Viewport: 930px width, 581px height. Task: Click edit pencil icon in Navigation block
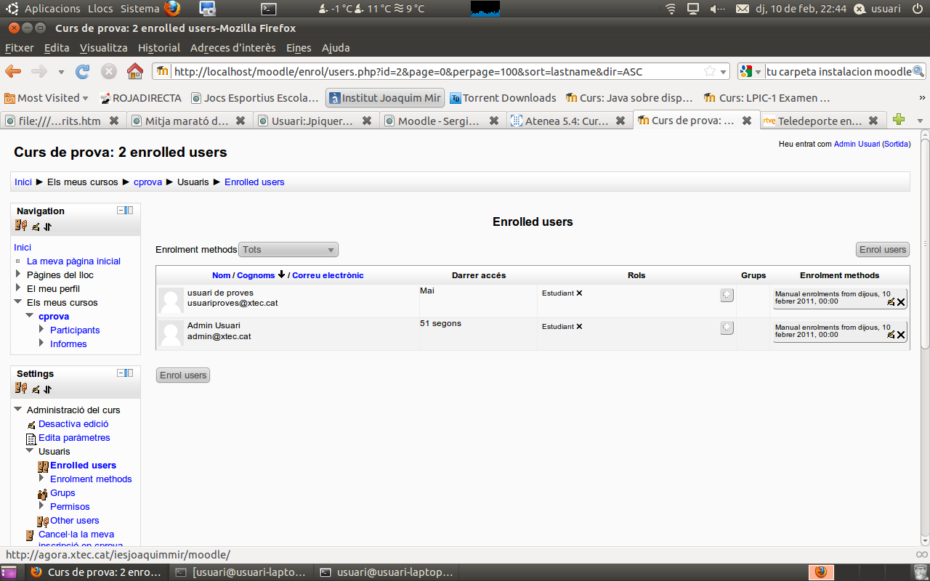pyautogui.click(x=36, y=227)
